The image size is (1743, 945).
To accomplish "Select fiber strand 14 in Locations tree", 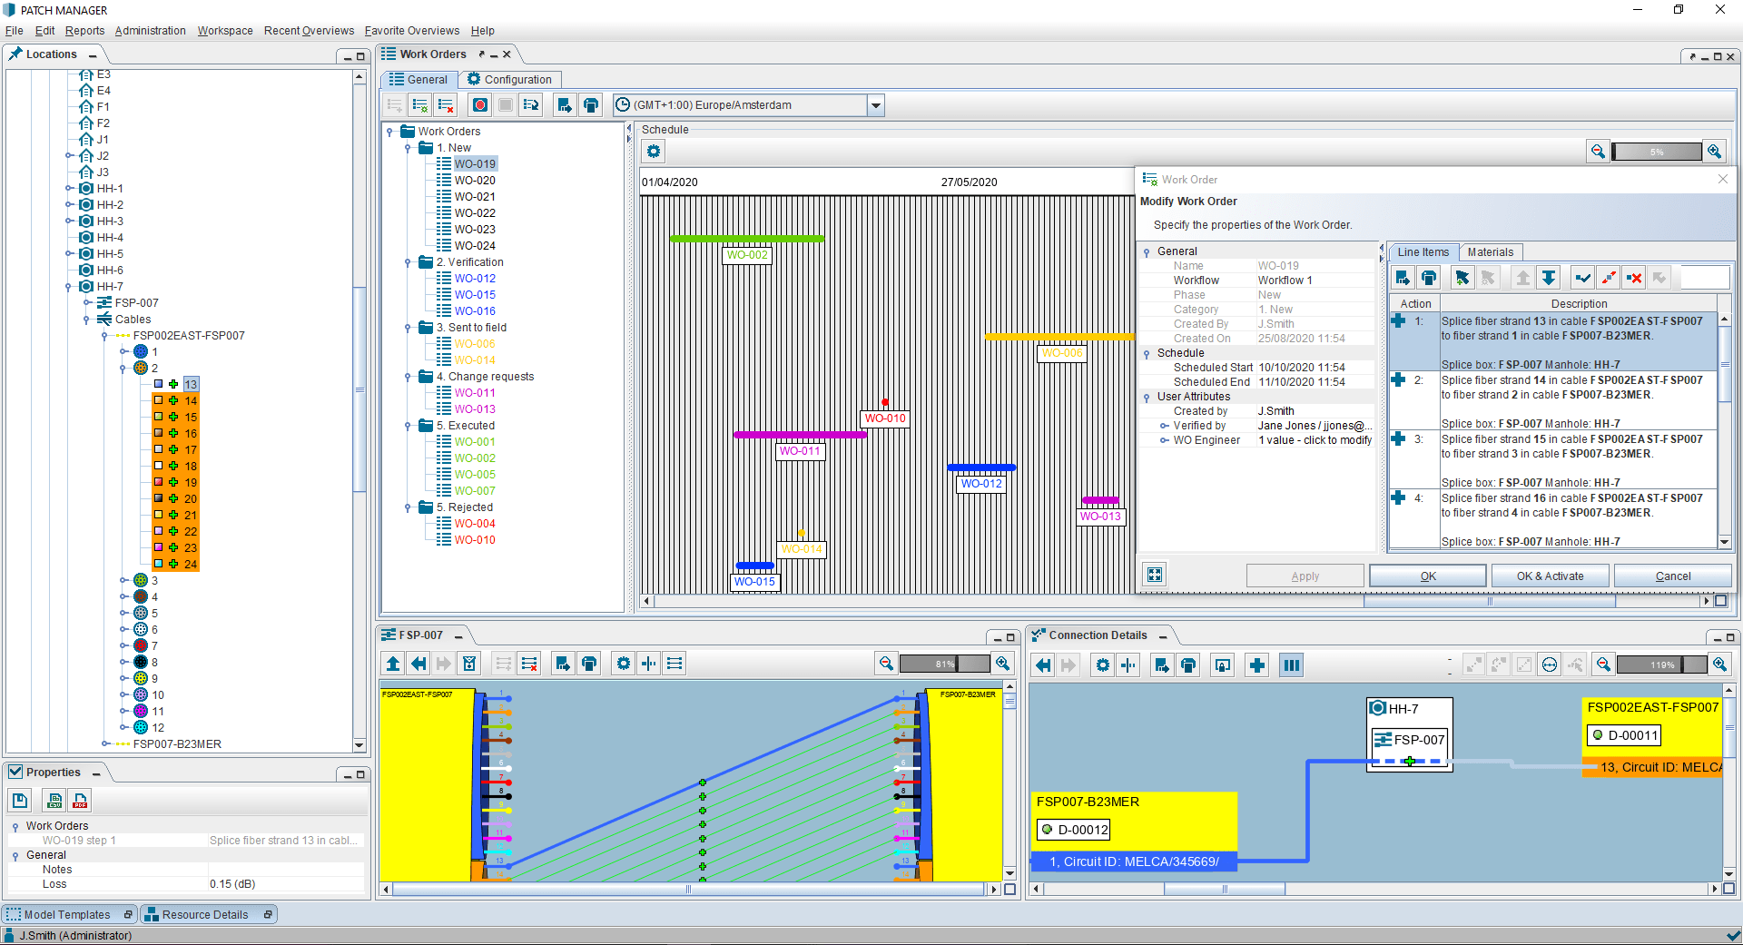I will [x=191, y=401].
